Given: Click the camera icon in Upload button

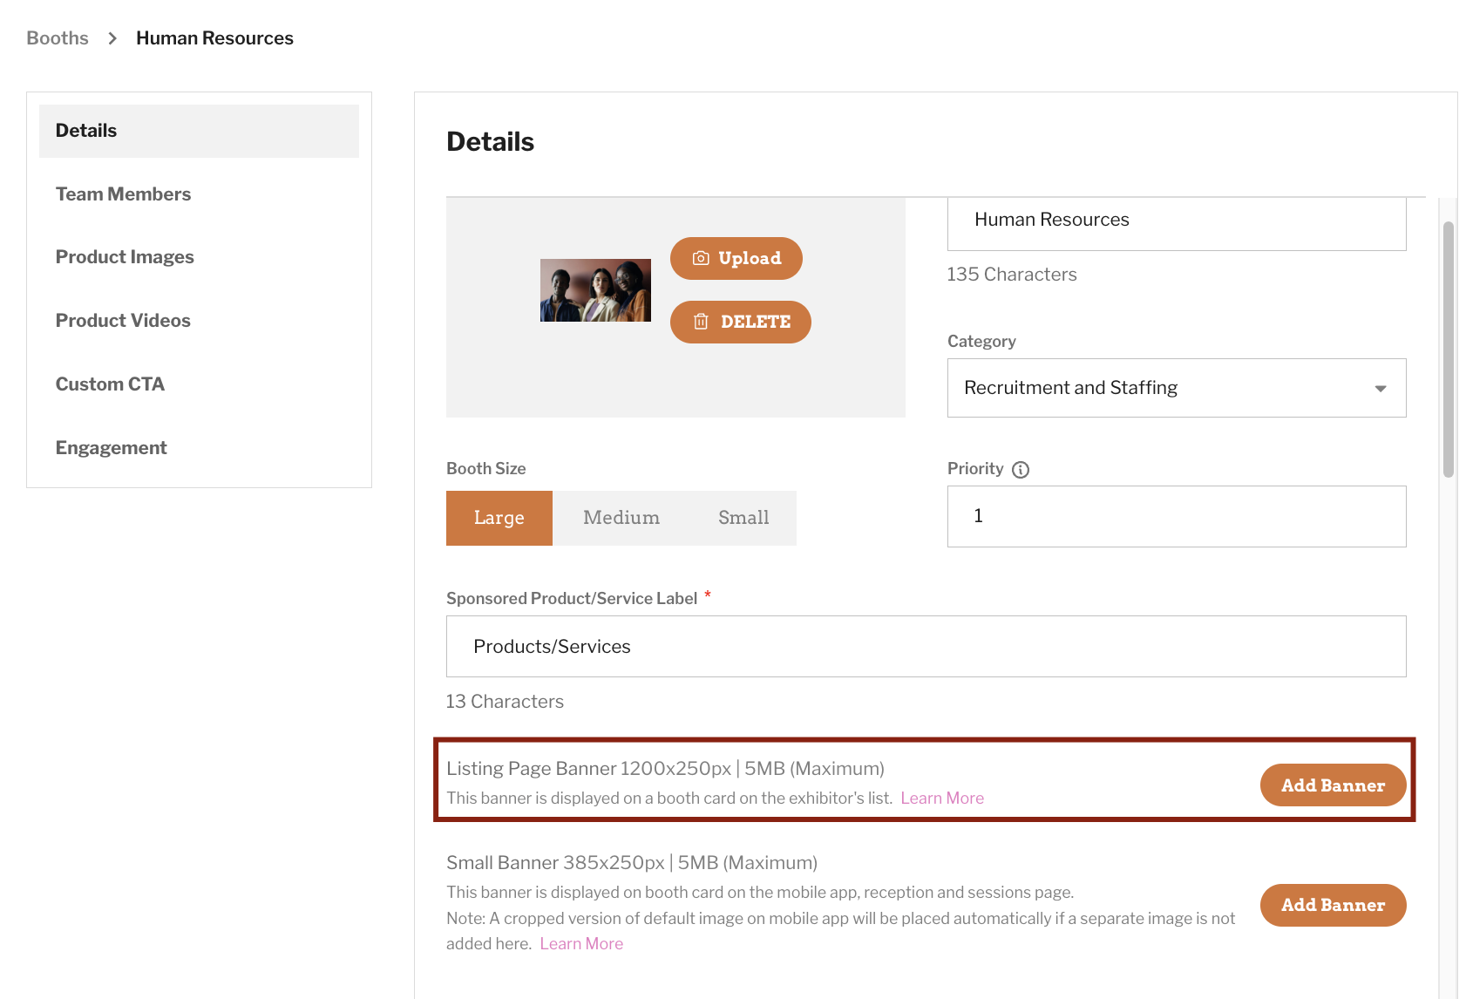Looking at the screenshot, I should 701,258.
